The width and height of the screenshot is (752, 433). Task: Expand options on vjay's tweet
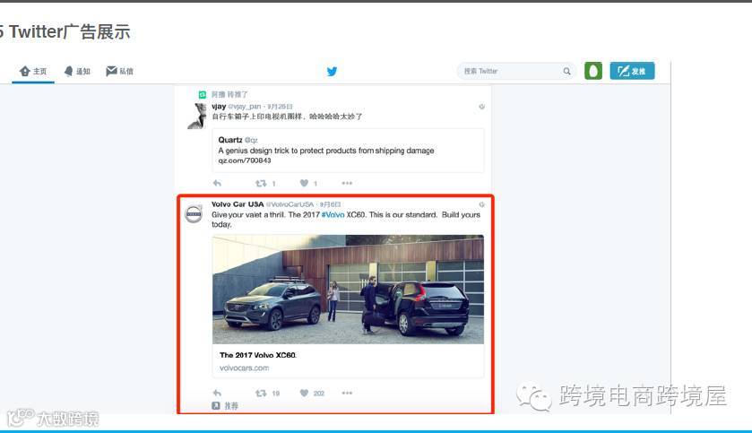[481, 107]
